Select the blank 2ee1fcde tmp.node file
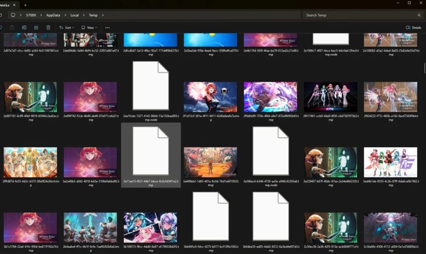426x254 pixels. 150,85
